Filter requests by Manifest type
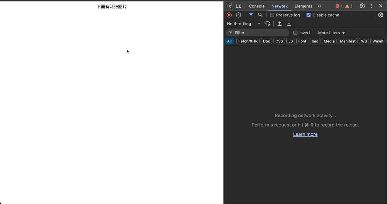Screen dimensions: 387x204 coord(348,41)
